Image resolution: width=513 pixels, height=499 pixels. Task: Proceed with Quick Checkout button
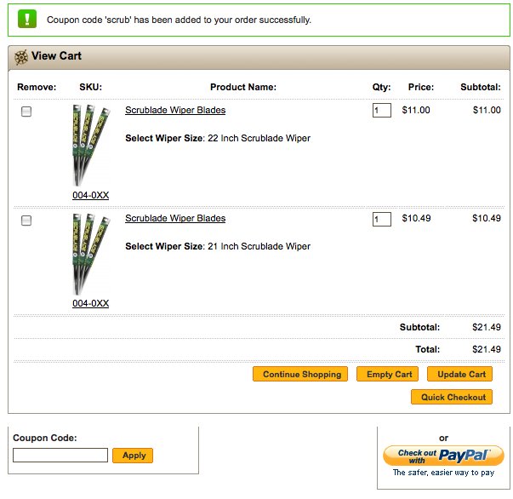[452, 397]
